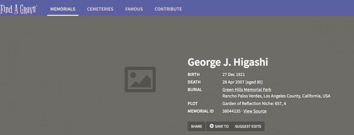This screenshot has width=354, height=135.
Task: Click the BURIAL field label
Action: [195, 90]
